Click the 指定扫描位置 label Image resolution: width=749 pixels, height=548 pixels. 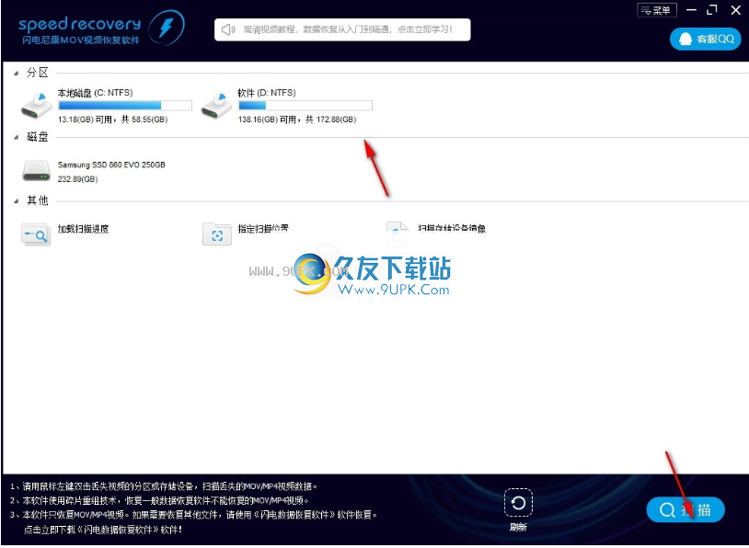click(x=263, y=229)
